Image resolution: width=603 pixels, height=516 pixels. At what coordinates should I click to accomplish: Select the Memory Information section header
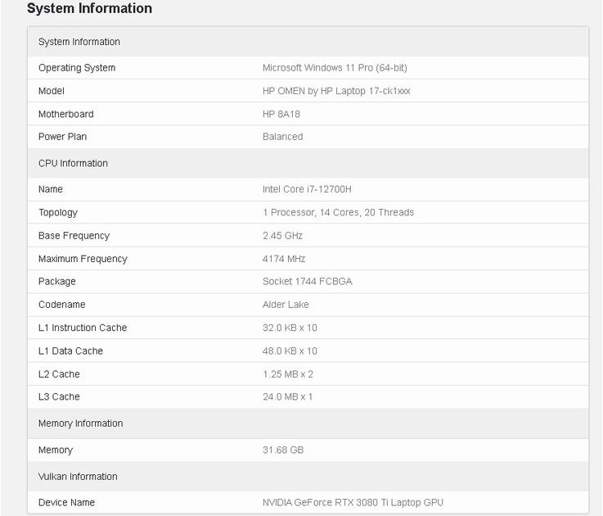tap(81, 423)
